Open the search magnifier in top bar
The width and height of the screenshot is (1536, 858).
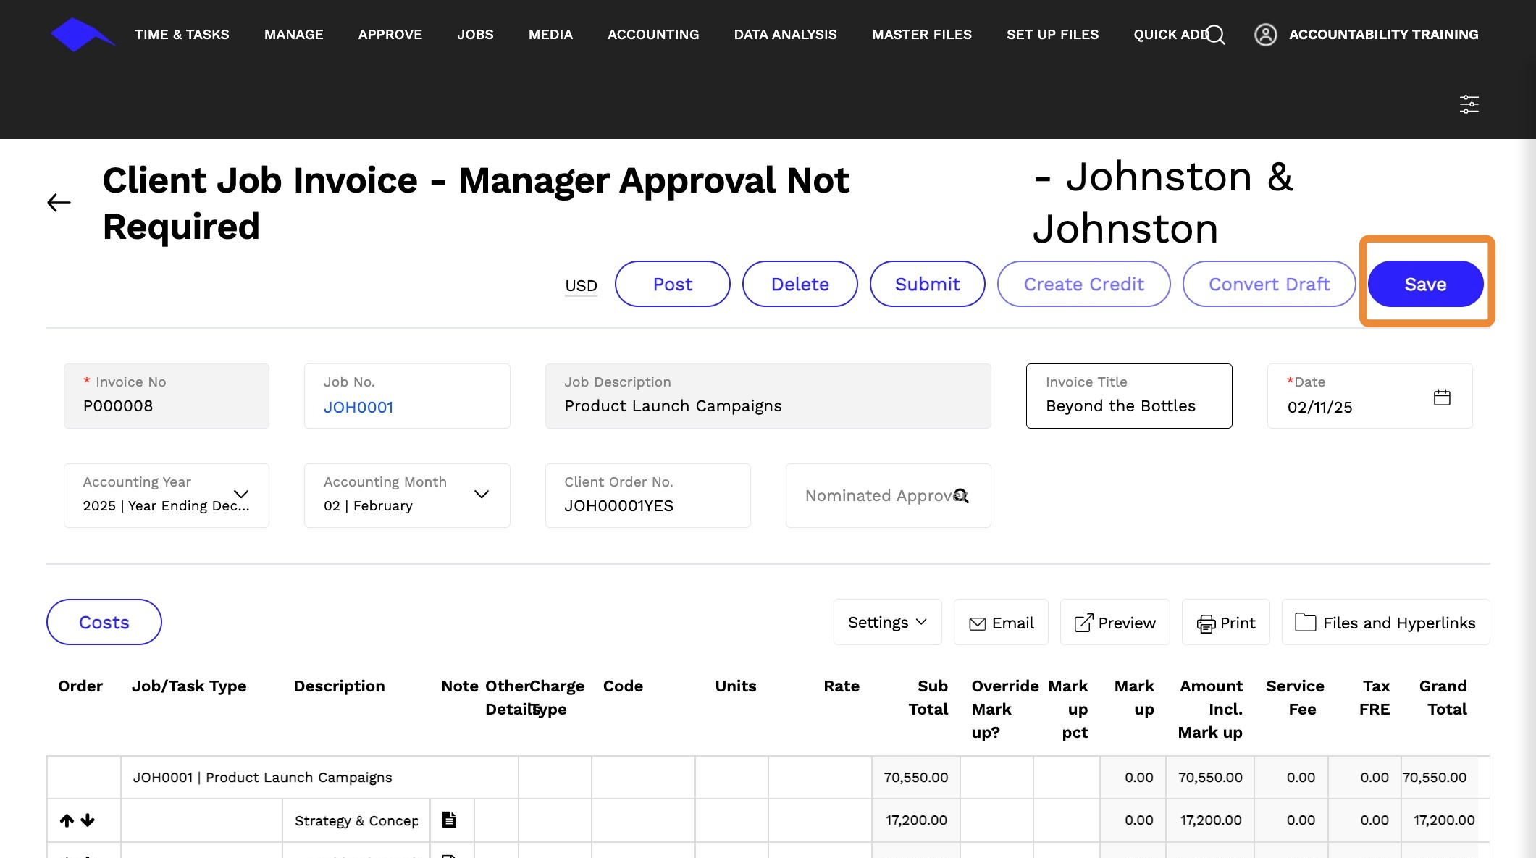[x=1216, y=35]
